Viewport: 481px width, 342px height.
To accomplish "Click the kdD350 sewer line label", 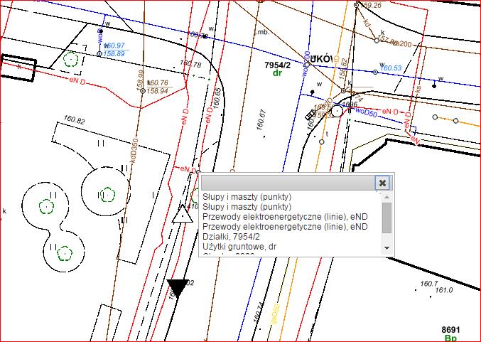I will pos(134,151).
